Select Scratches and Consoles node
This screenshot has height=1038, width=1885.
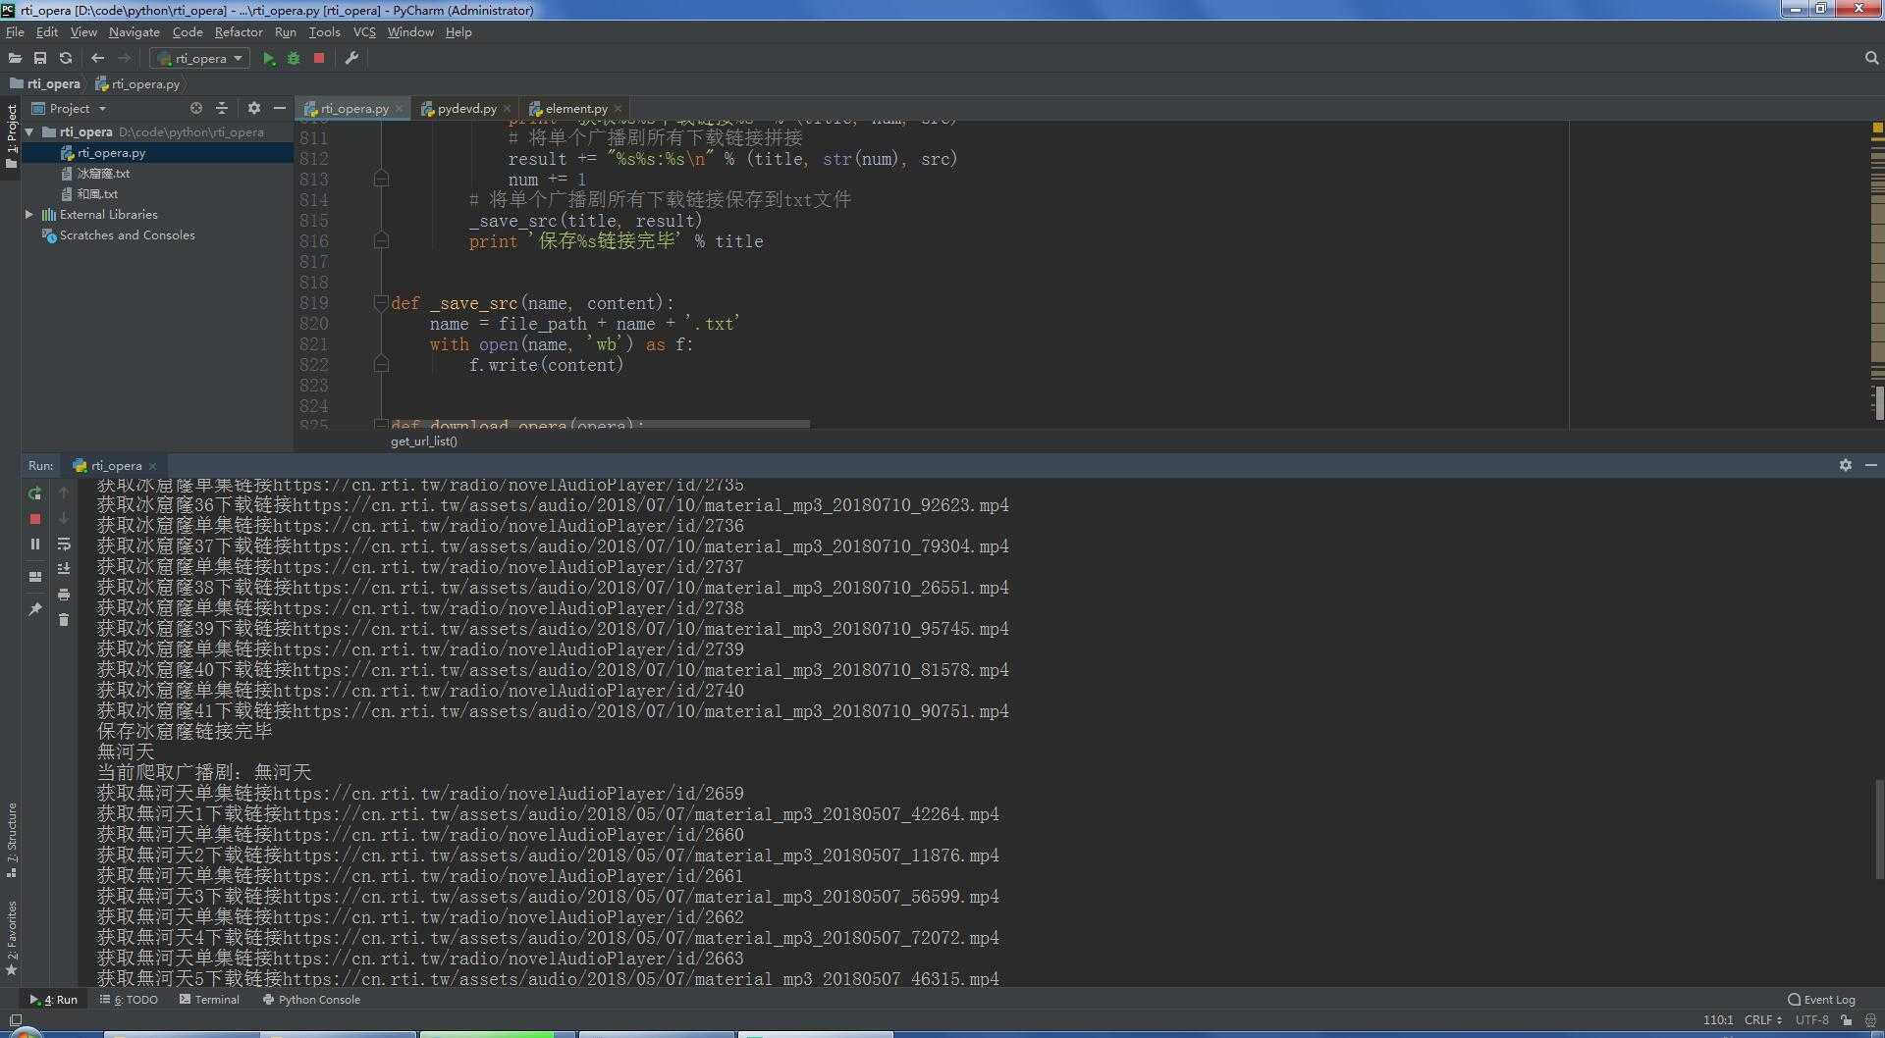tap(127, 235)
